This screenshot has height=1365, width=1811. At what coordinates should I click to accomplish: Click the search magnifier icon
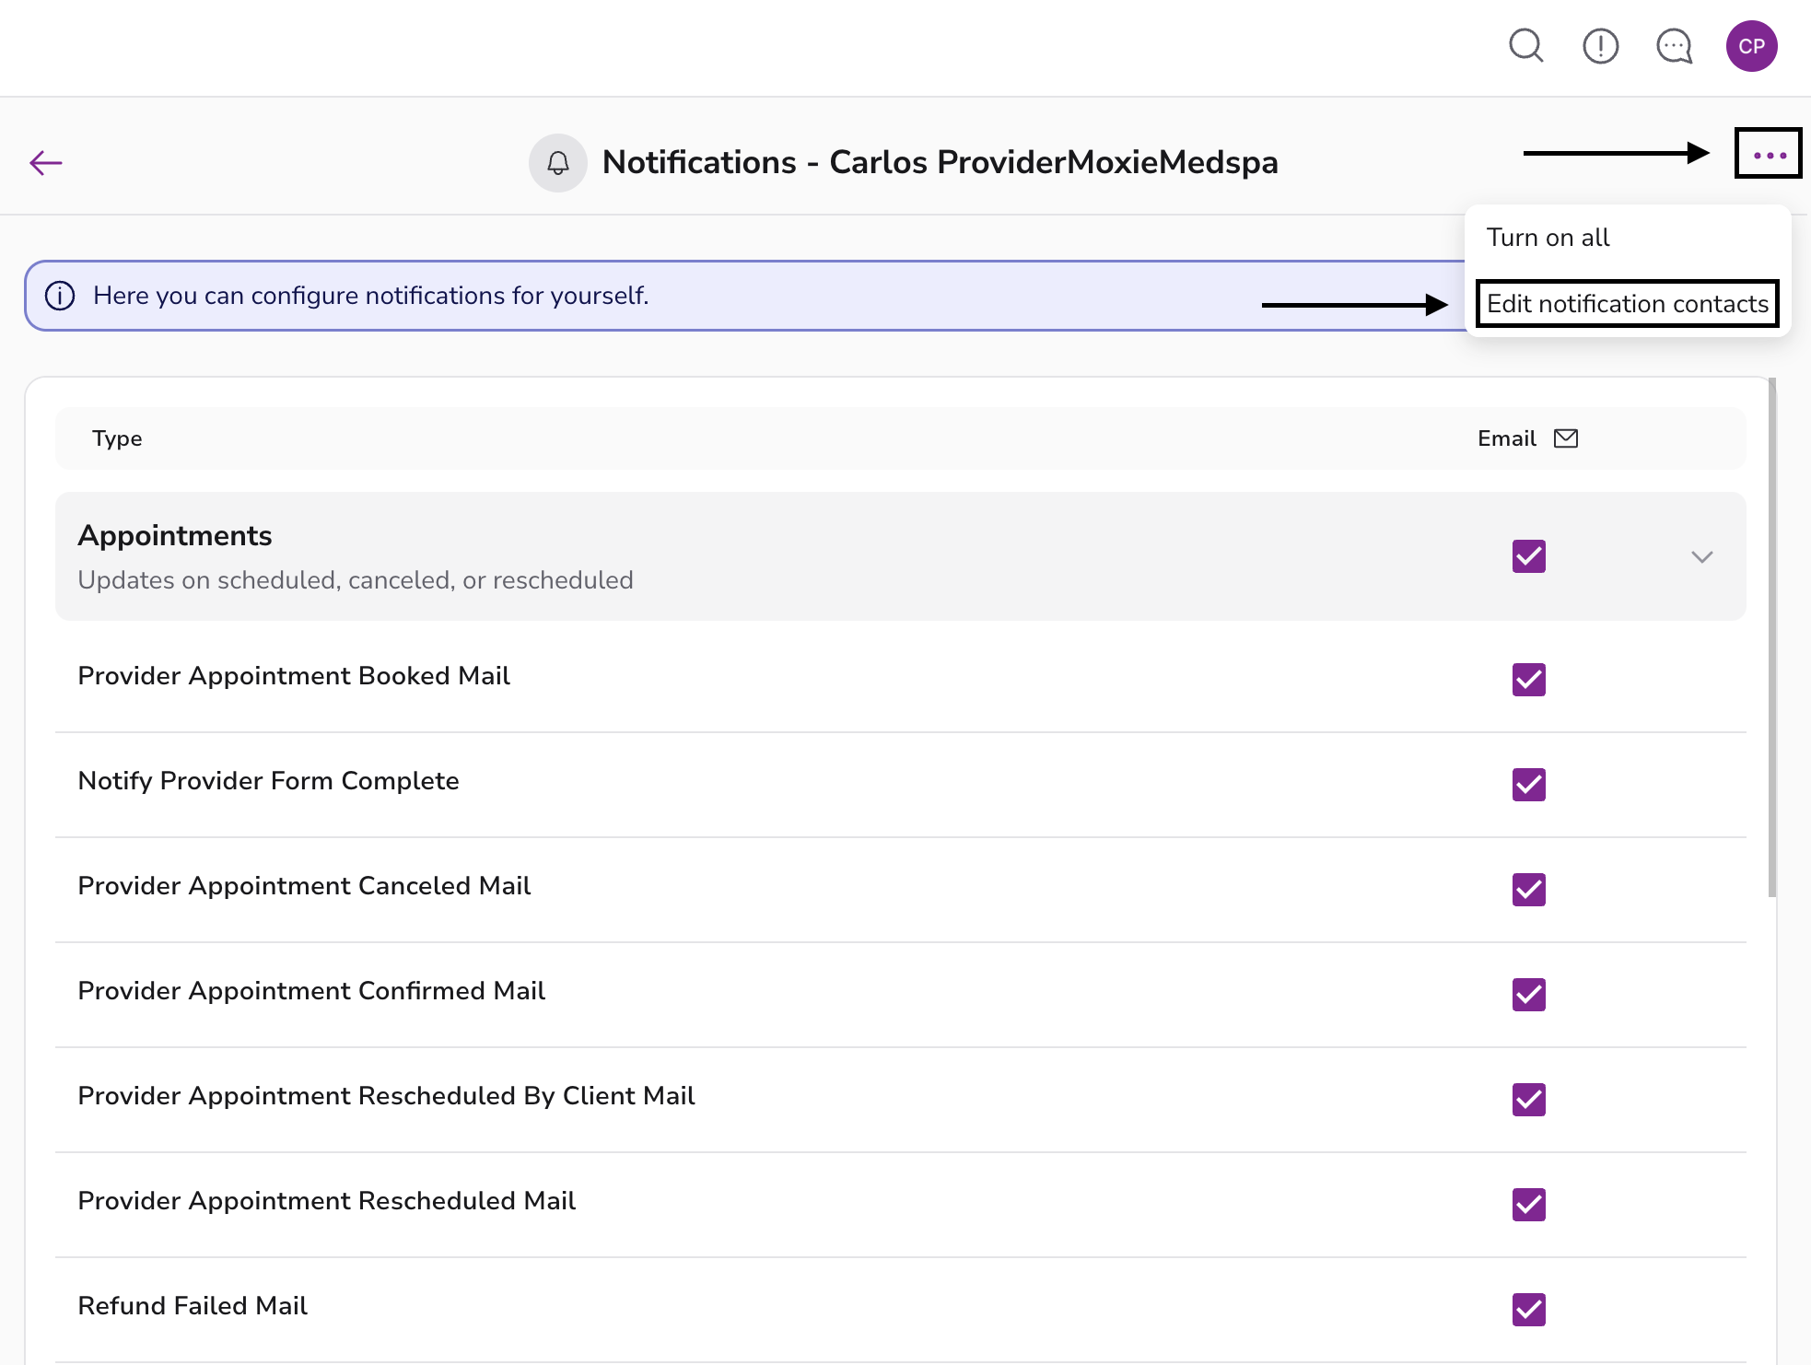[1525, 45]
